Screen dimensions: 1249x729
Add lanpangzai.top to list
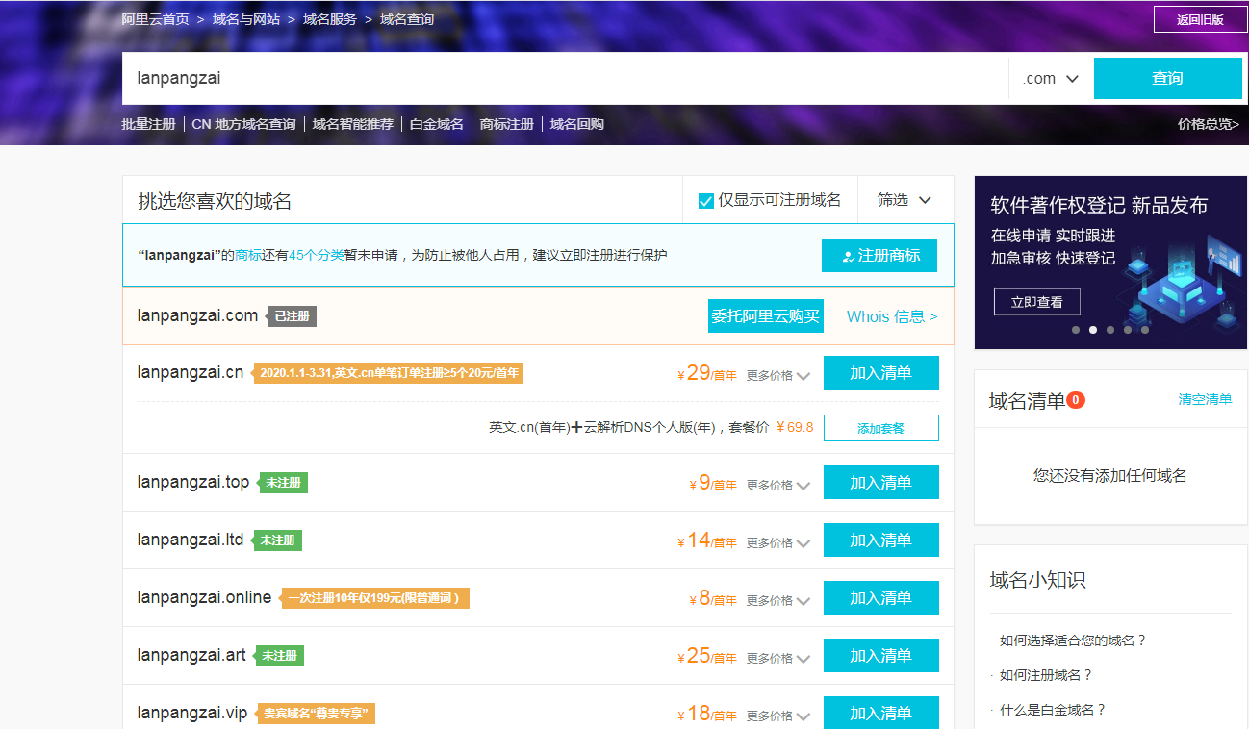(x=880, y=483)
